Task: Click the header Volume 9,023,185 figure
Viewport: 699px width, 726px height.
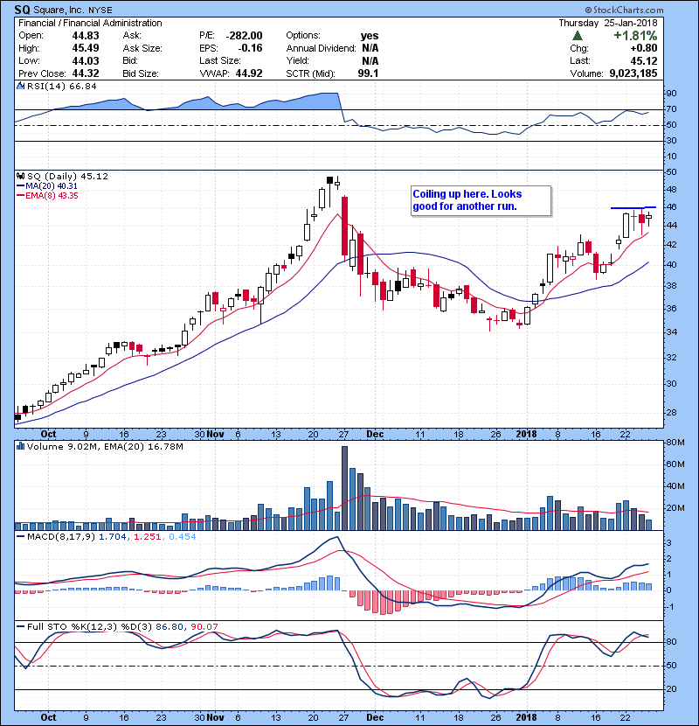Action: coord(633,73)
